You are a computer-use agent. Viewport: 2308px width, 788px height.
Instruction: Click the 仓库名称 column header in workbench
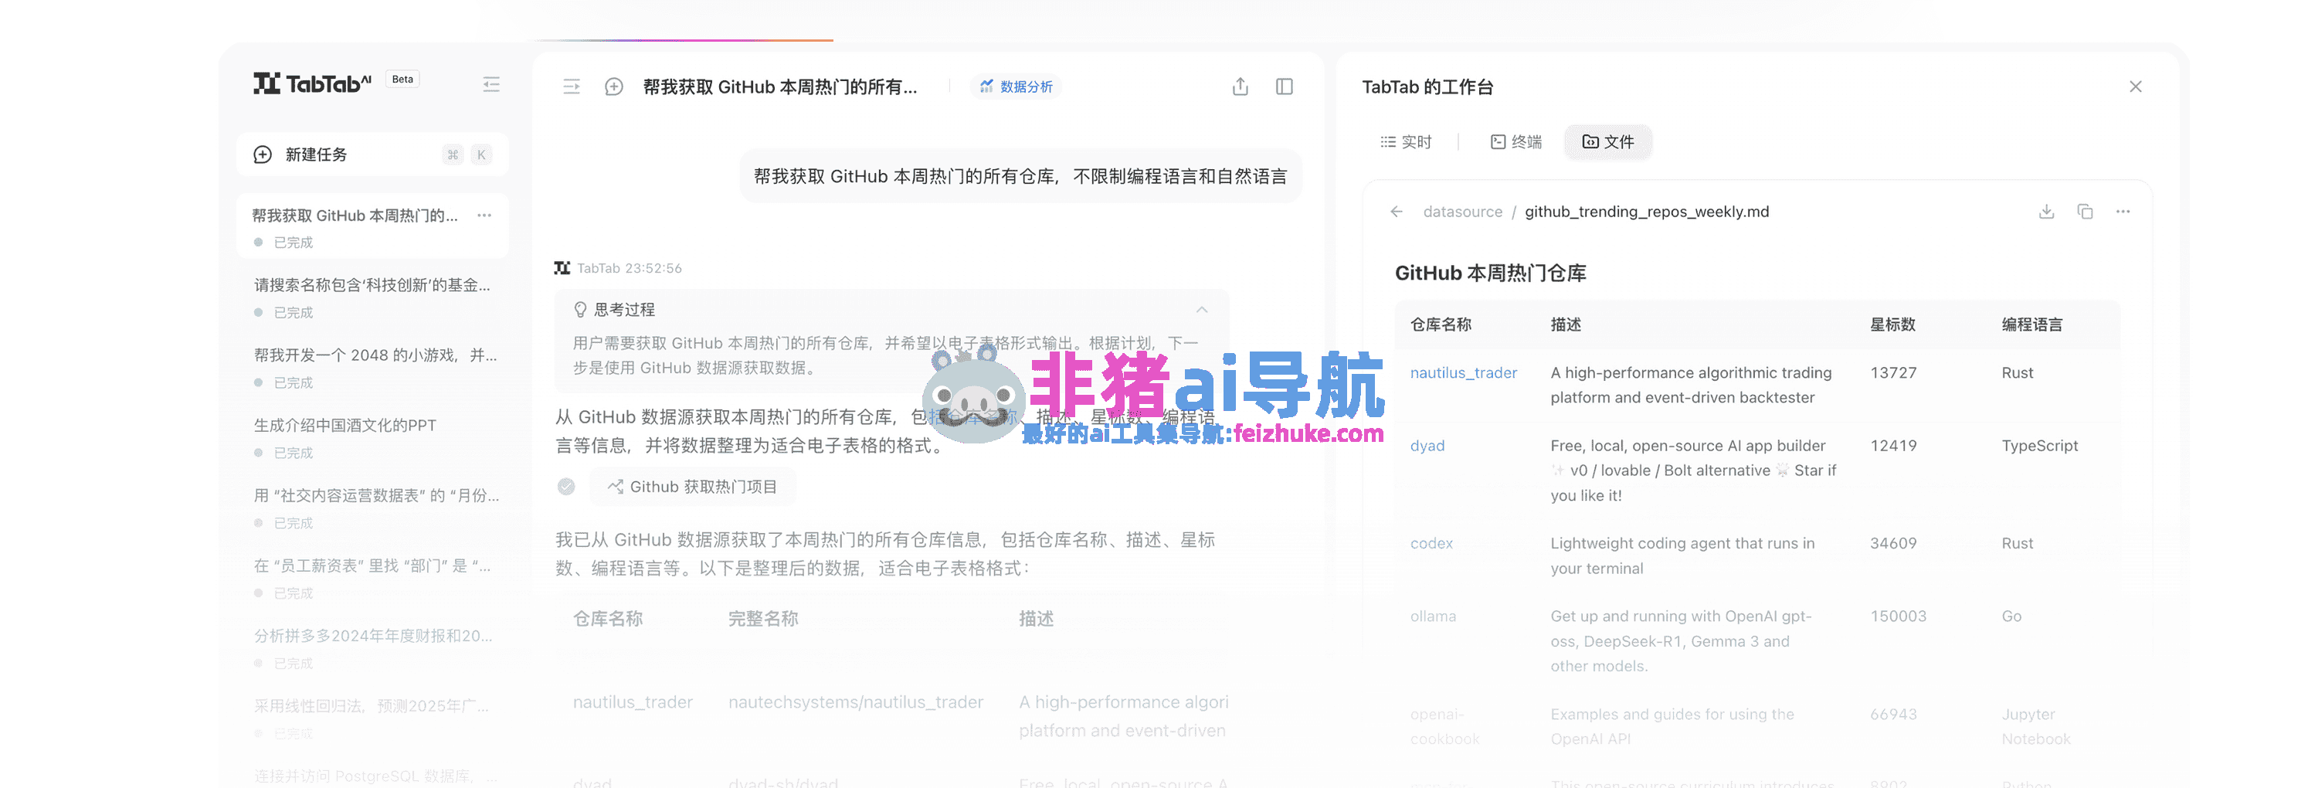(x=1441, y=324)
